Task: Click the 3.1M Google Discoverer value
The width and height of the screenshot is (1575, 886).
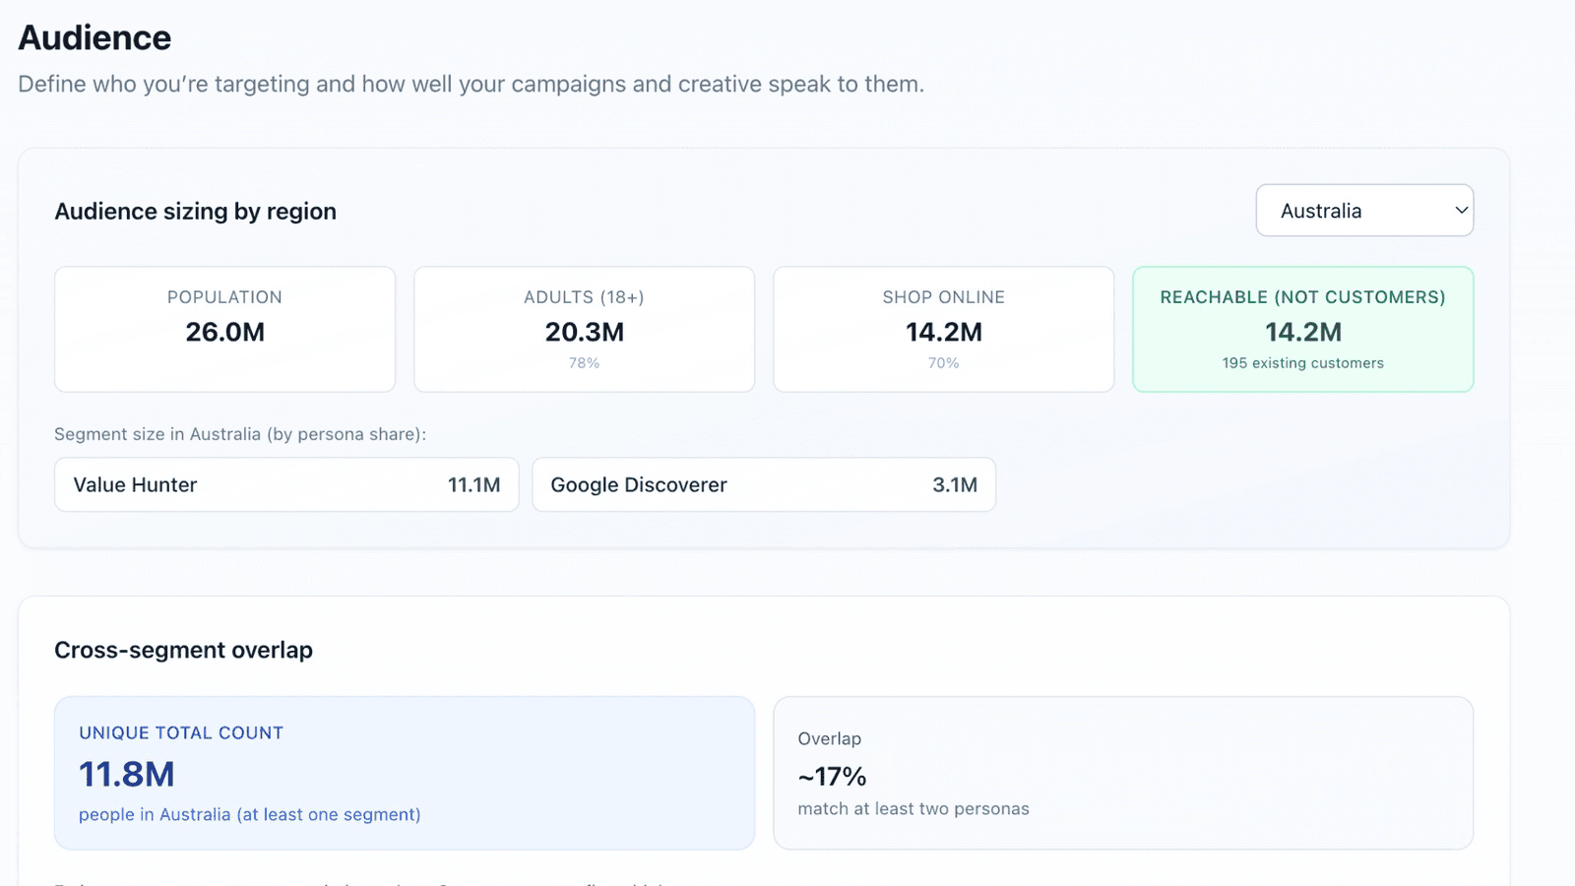Action: pos(955,484)
